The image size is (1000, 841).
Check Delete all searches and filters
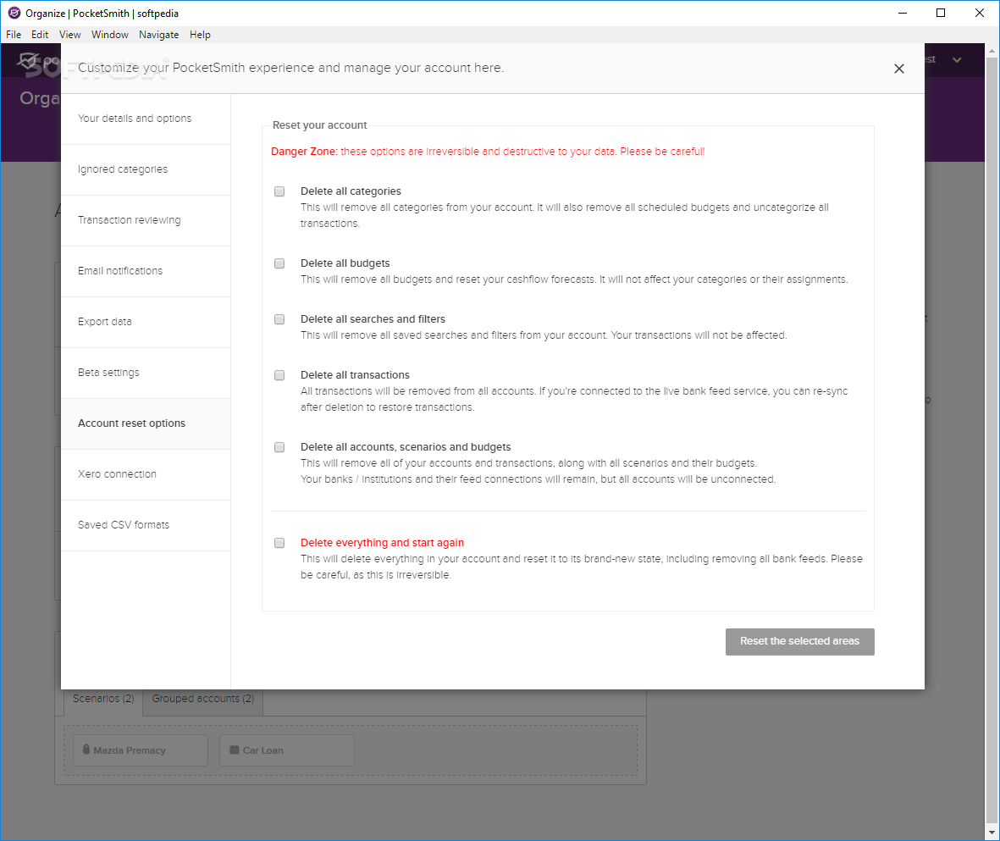(x=279, y=319)
